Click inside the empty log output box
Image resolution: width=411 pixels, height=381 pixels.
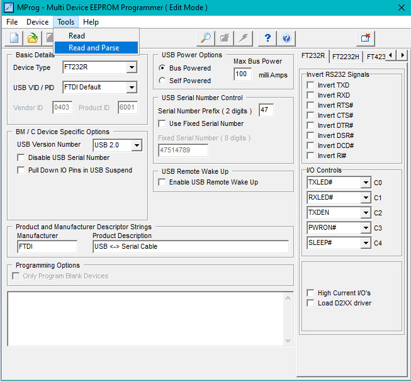[146, 319]
